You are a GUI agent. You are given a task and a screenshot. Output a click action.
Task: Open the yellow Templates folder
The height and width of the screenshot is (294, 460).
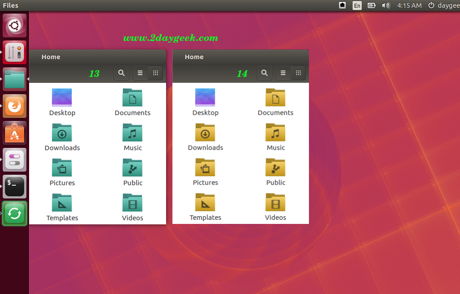205,203
